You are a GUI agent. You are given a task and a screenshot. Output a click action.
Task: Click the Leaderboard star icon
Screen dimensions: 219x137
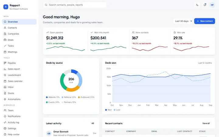(5, 75)
